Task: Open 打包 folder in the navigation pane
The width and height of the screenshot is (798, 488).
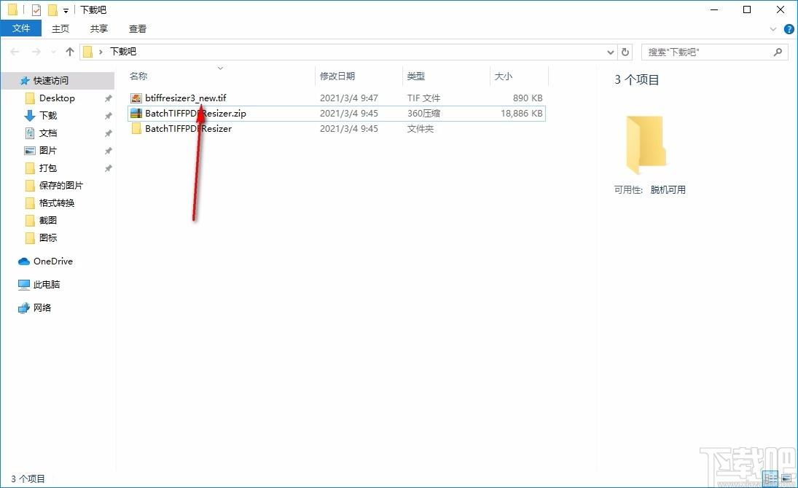Action: [x=48, y=168]
